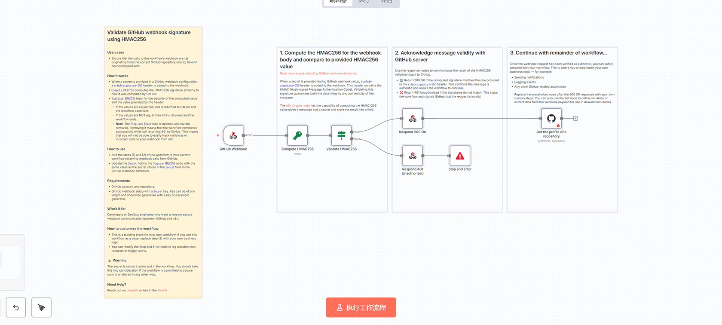Select the Validate HMAC256 signpost node
The image size is (722, 325).
pyautogui.click(x=341, y=135)
